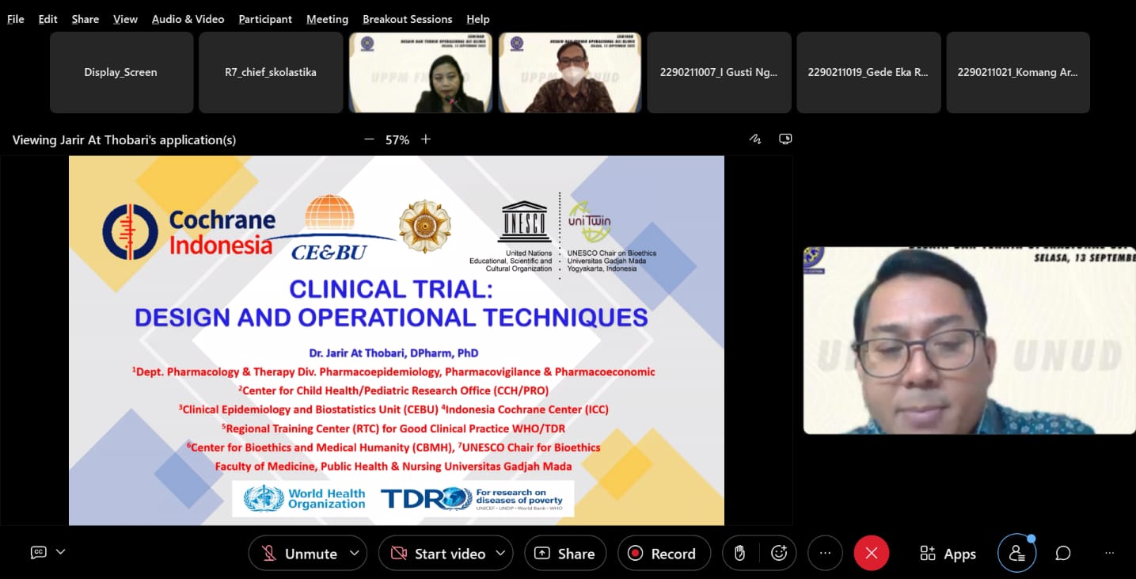Viewport: 1136px width, 579px height.
Task: Expand the video options arrow
Action: coord(500,553)
